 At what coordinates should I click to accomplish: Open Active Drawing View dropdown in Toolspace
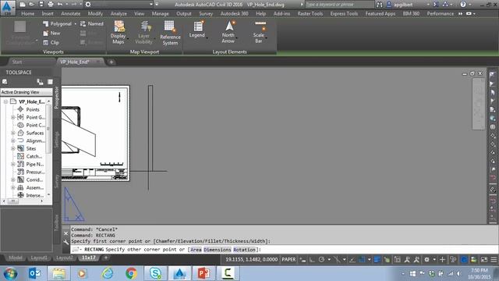[27, 92]
